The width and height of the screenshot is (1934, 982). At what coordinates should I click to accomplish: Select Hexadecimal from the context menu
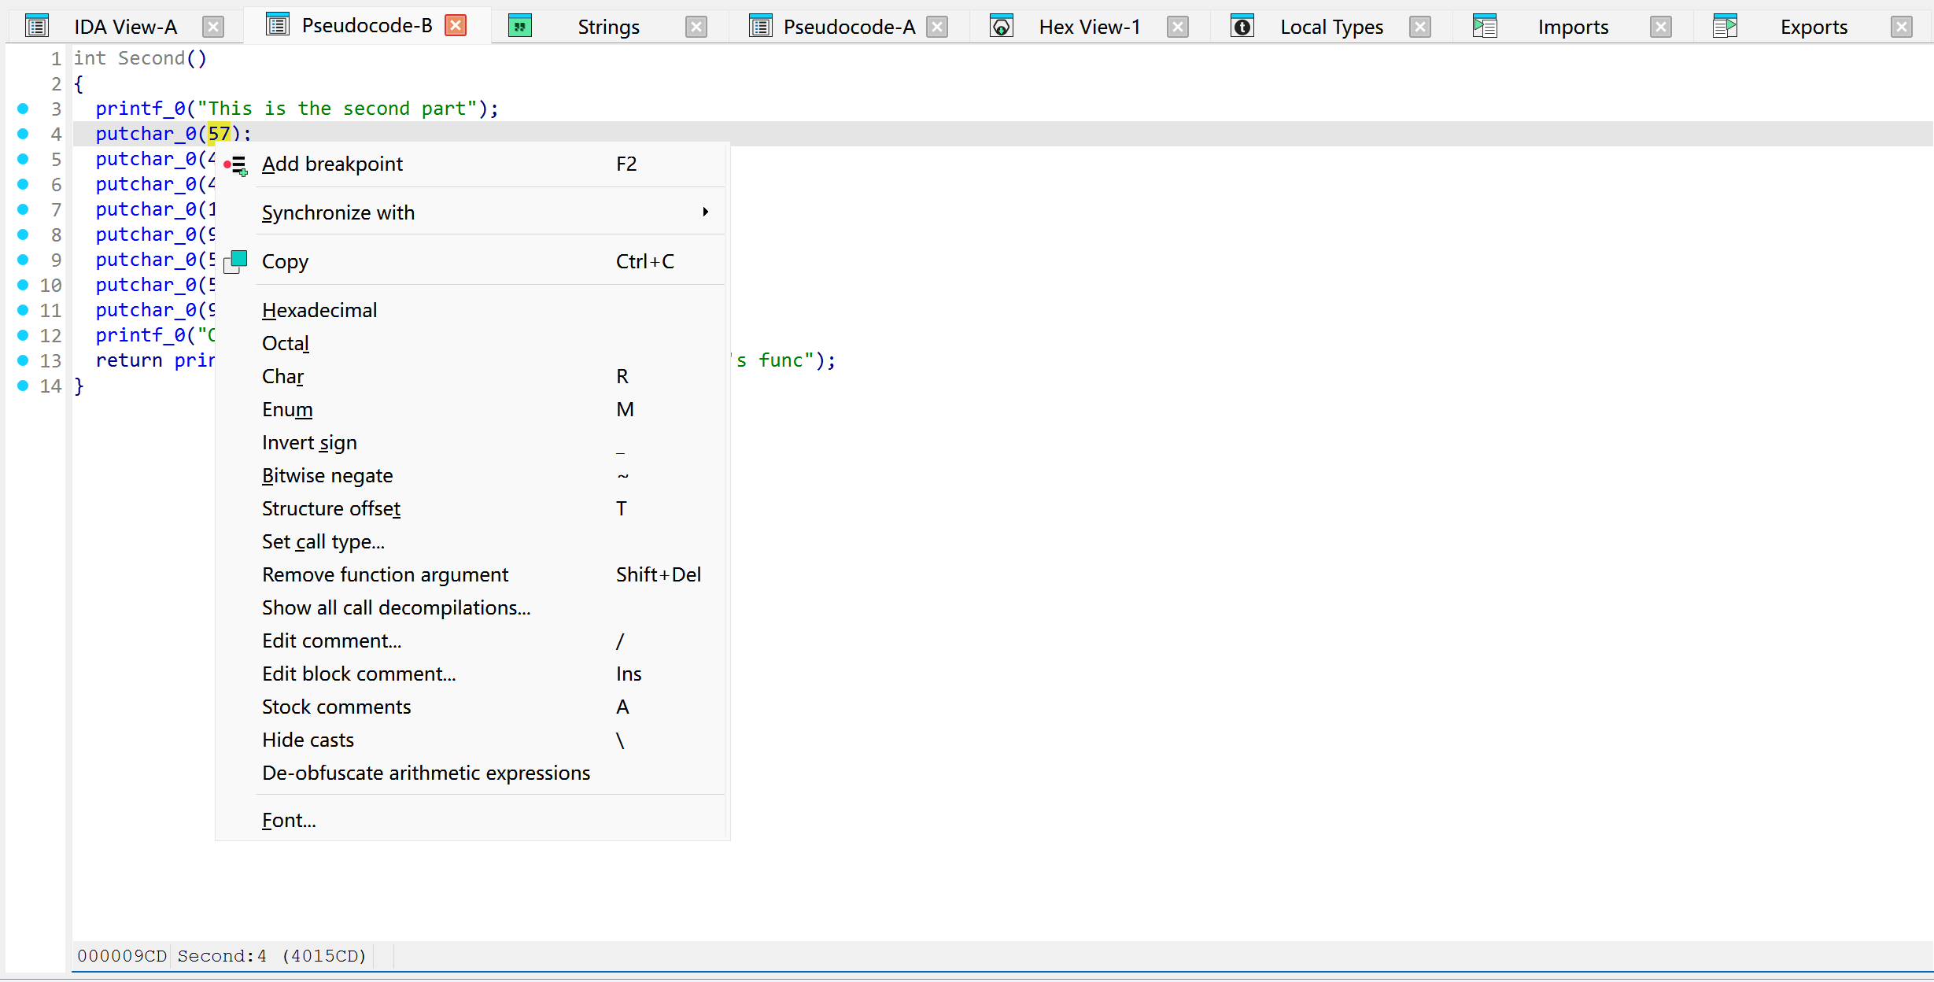[319, 310]
